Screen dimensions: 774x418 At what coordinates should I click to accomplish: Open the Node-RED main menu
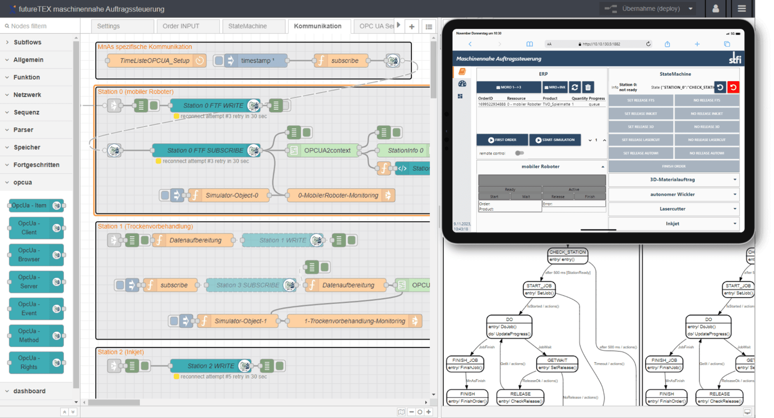pyautogui.click(x=742, y=9)
